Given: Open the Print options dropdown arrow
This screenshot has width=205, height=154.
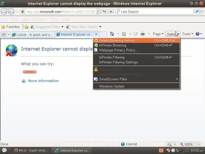Looking at the screenshot, I should [x=149, y=34].
